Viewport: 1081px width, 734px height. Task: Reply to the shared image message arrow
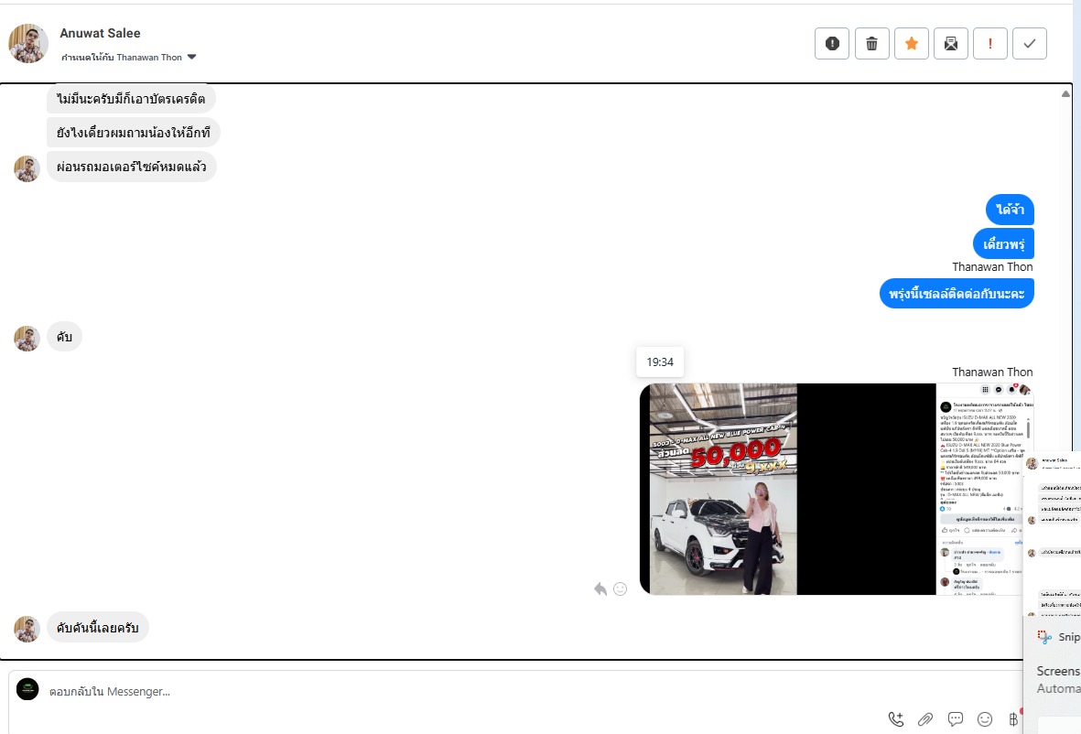pyautogui.click(x=600, y=588)
